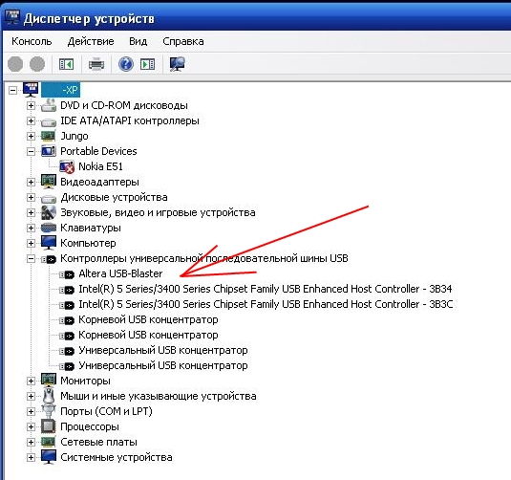Viewport: 511px width, 480px height.
Task: Click the Altera USB-Blaster device icon
Action: pyautogui.click(x=67, y=274)
